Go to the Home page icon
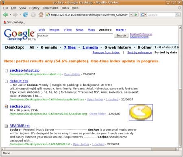Screen dimensions: 183x157 [x=41, y=15]
